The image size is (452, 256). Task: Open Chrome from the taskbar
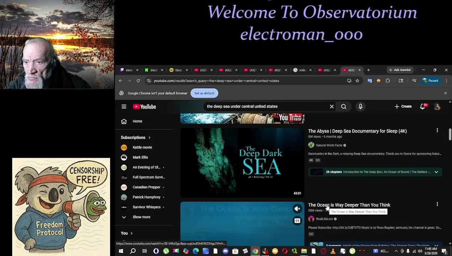(x=255, y=251)
